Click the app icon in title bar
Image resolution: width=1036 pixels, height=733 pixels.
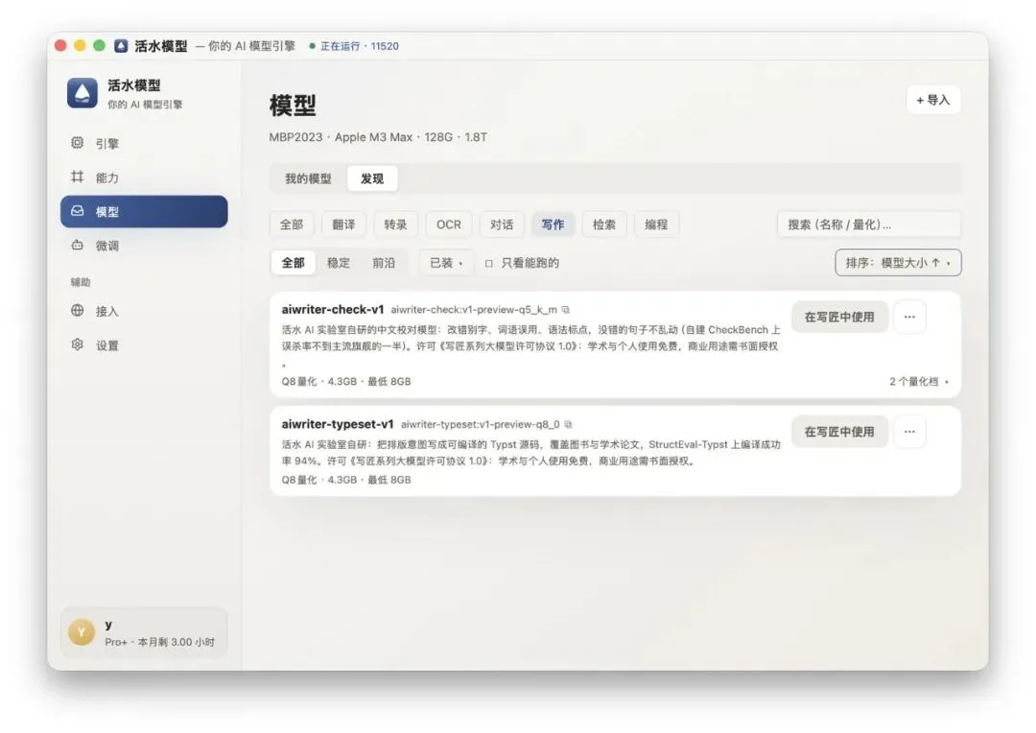point(121,46)
